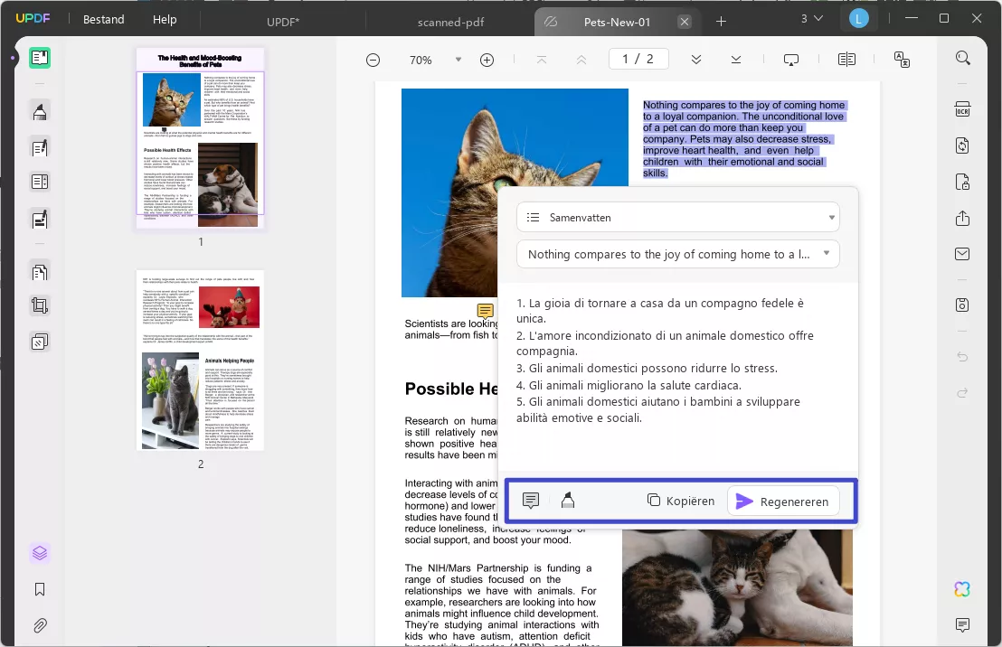
Task: Click the share icon in the right sidebar
Action: 962,218
